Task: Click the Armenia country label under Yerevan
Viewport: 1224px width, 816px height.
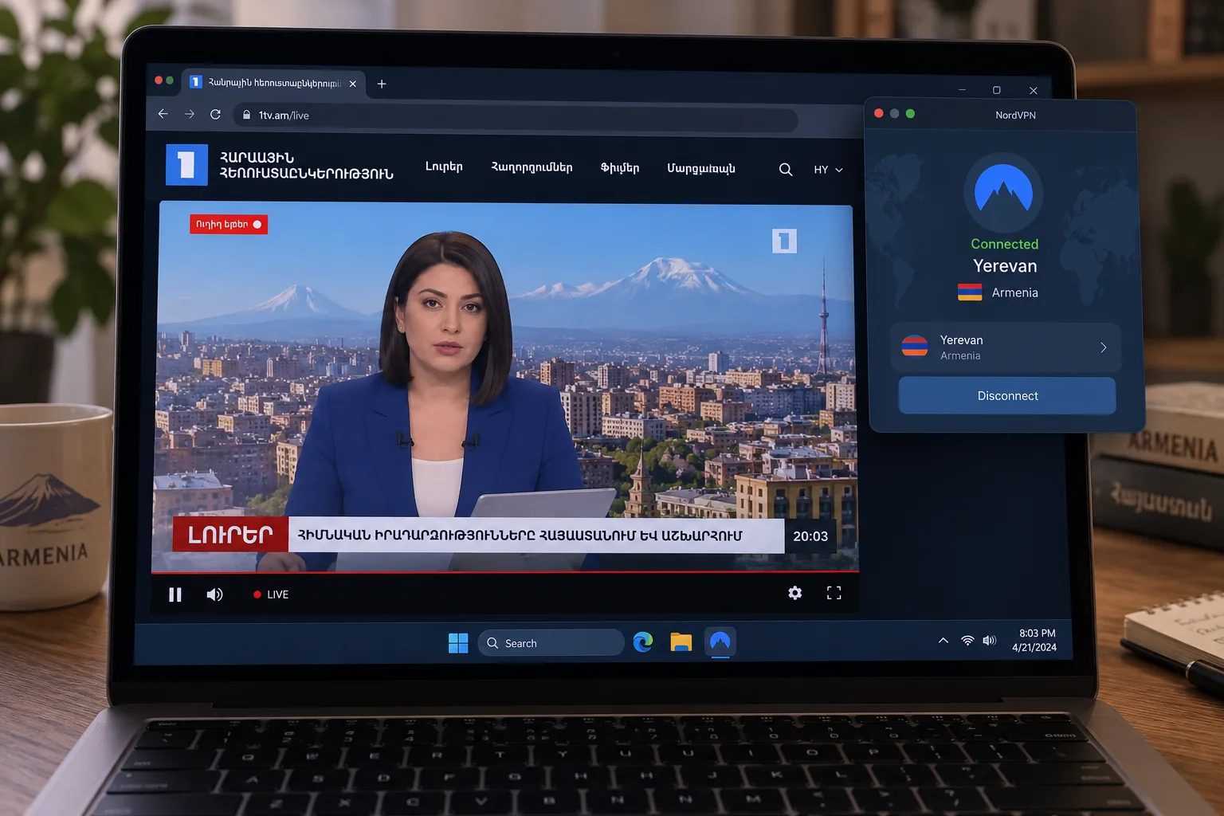Action: [1014, 292]
